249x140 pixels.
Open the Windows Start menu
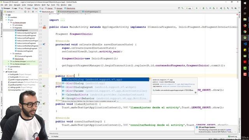[x=245, y=3]
